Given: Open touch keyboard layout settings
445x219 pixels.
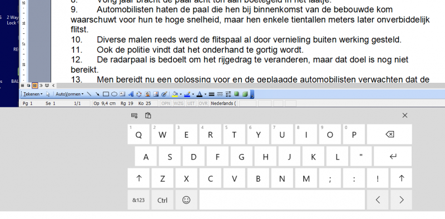Looking at the screenshot, I should 135,116.
